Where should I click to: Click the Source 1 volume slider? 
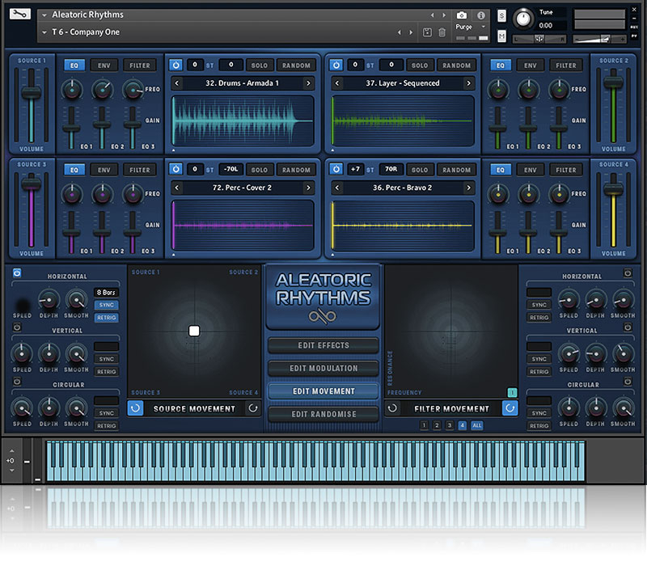point(32,93)
